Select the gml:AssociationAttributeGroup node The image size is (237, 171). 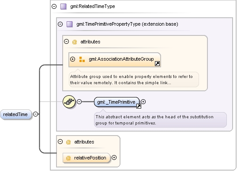(115, 60)
